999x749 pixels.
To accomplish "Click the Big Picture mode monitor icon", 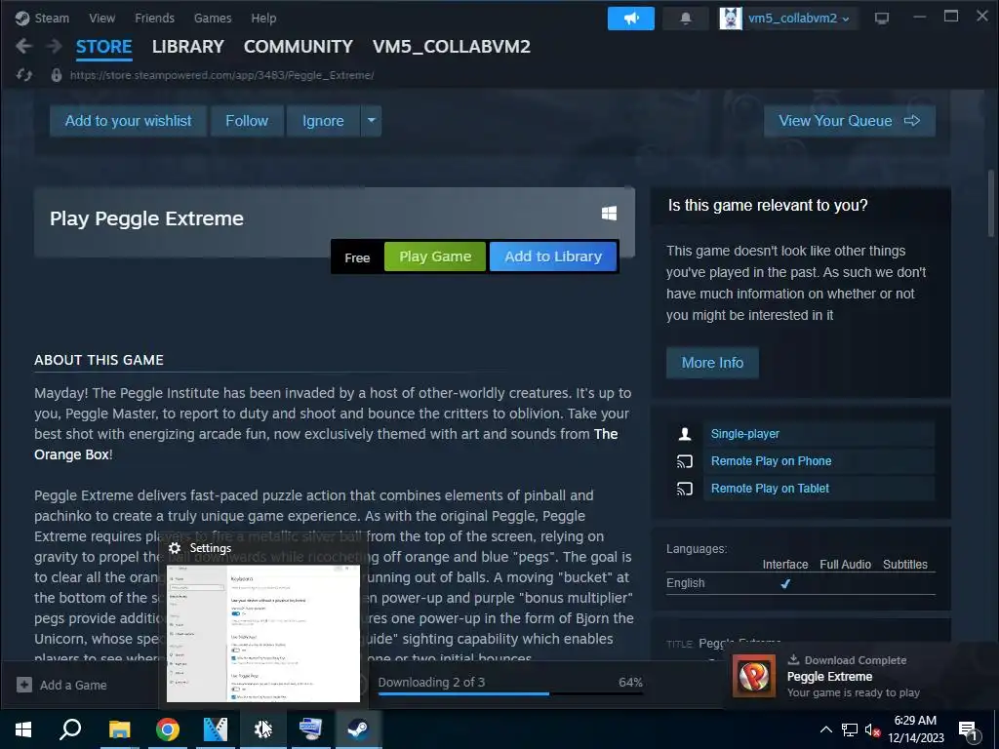I will click(882, 19).
